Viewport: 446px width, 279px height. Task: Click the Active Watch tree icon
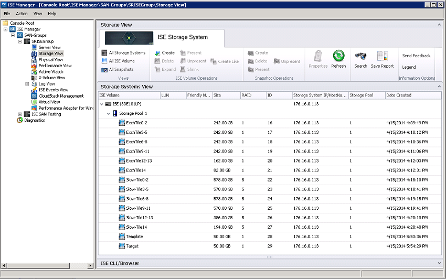click(34, 72)
